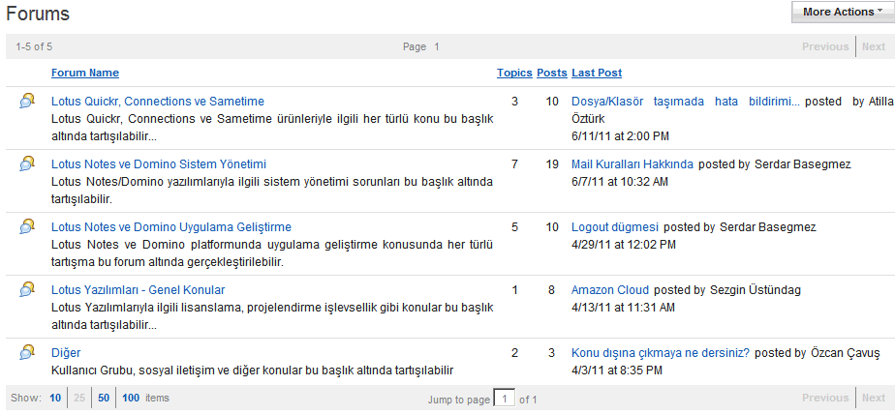Open Lotus Notes ve Domino Sistem Yönetimi forum
This screenshot has width=895, height=415.
click(158, 164)
